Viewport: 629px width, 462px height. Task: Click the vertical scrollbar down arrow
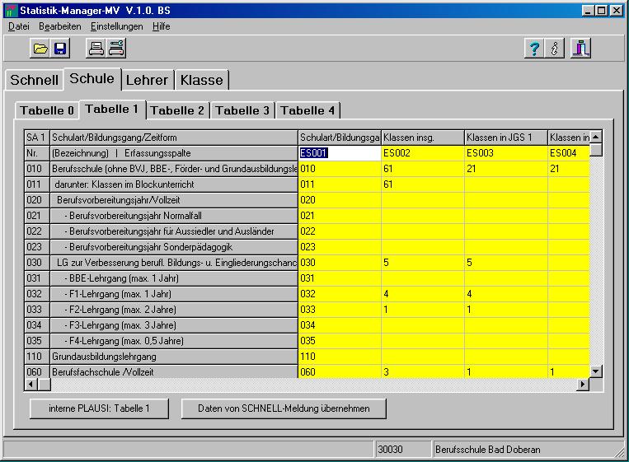596,371
